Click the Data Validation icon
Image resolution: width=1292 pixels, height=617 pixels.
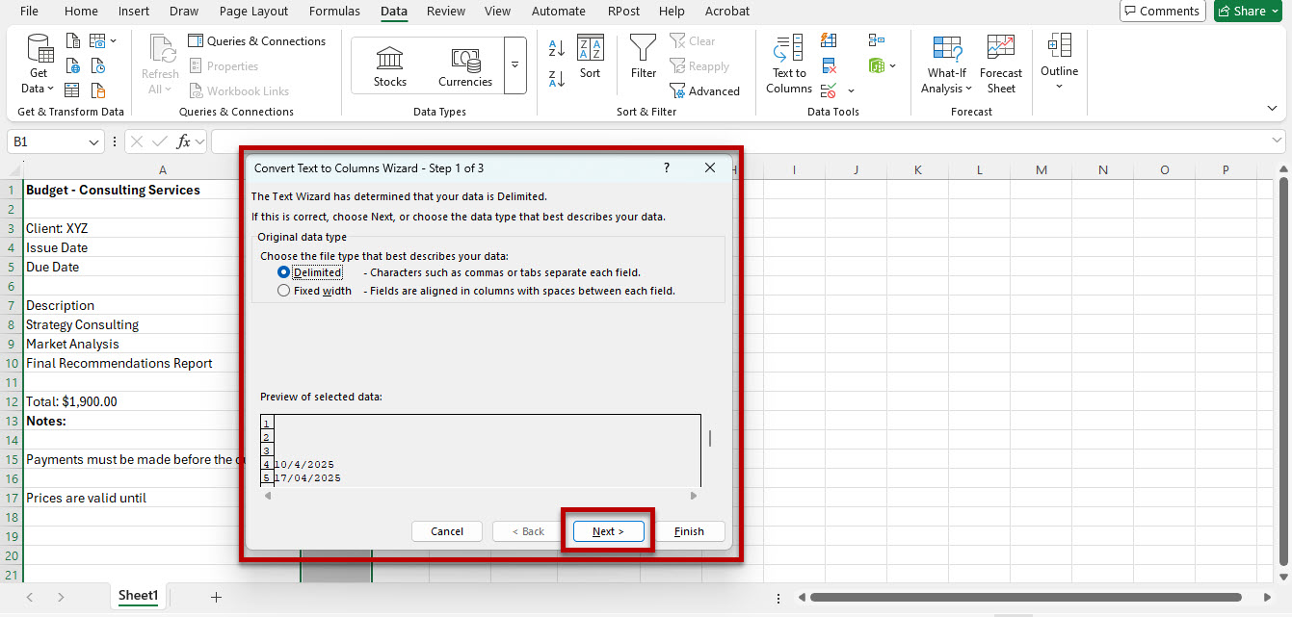click(x=829, y=90)
